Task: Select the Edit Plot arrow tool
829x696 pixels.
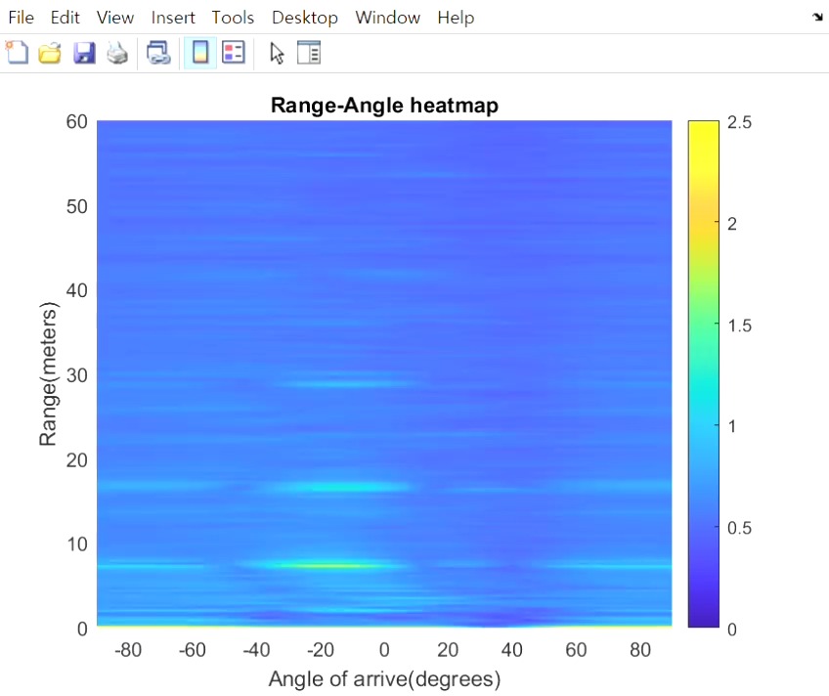Action: tap(277, 54)
